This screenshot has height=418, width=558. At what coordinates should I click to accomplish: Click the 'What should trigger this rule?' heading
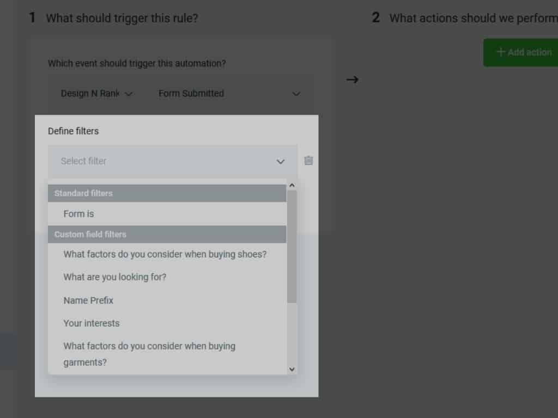click(x=122, y=18)
